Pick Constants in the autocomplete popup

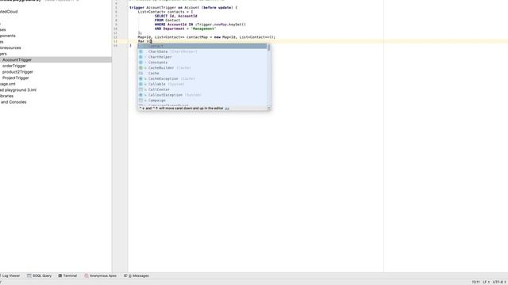point(202,63)
